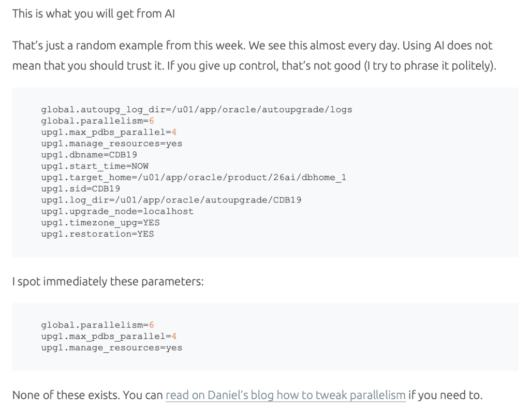Screen dimensions: 530x419
Task: Click the upg1.log_dir line
Action: click(x=171, y=200)
